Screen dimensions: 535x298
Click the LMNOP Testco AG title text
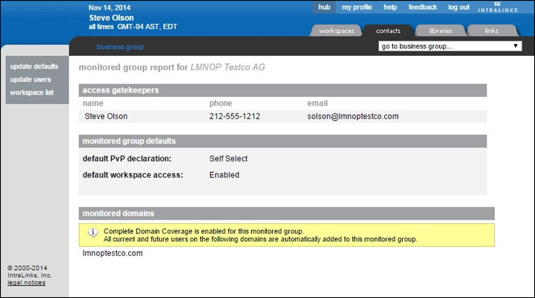tap(228, 67)
